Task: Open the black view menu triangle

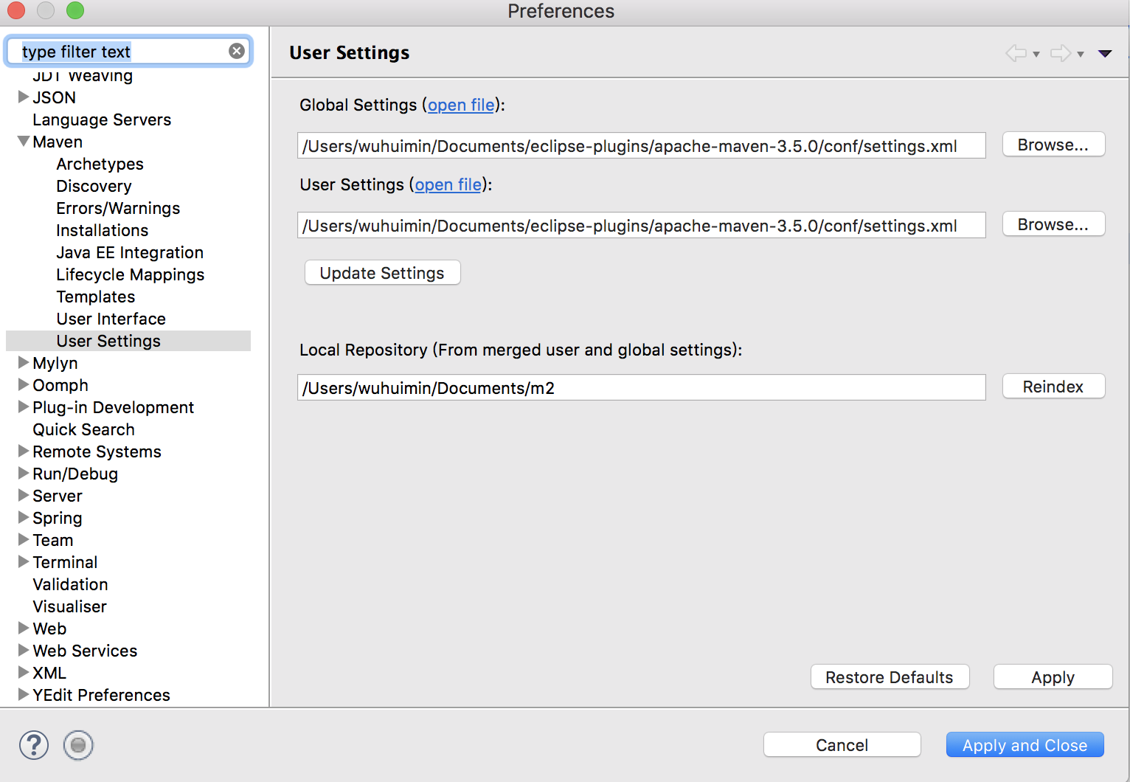Action: tap(1105, 53)
